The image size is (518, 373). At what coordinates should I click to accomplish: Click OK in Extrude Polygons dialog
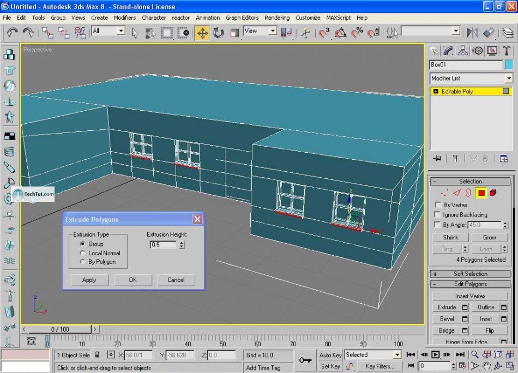pos(133,280)
